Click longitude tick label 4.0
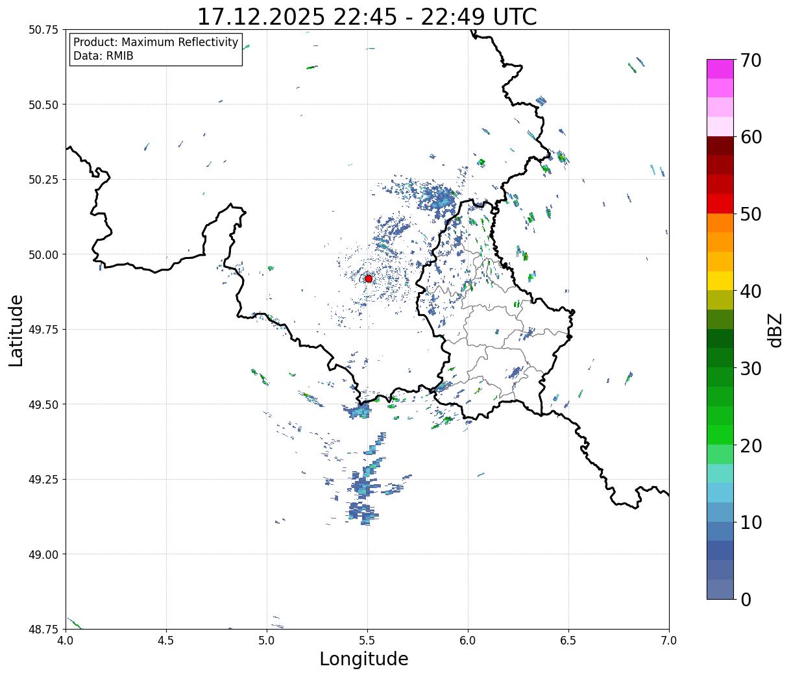Screen dimensions: 791x675 coord(66,640)
